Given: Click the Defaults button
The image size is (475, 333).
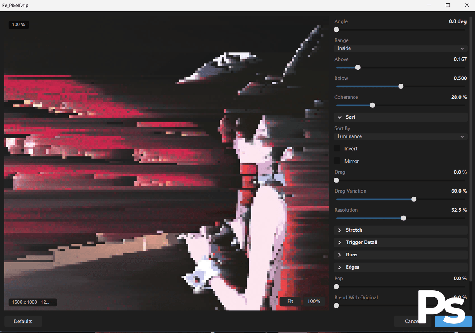Looking at the screenshot, I should [23, 321].
